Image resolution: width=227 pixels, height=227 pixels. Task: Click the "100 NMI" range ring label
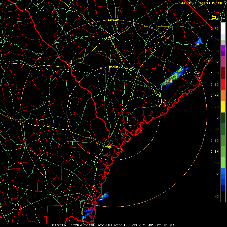[x=113, y=20]
